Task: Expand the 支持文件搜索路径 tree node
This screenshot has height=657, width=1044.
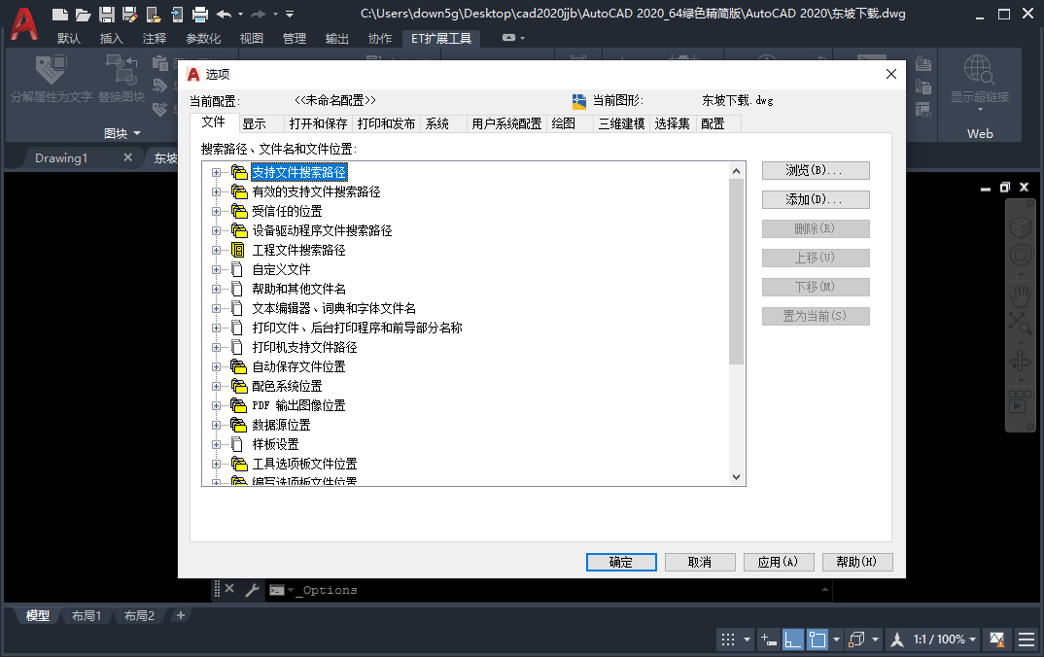Action: point(217,171)
